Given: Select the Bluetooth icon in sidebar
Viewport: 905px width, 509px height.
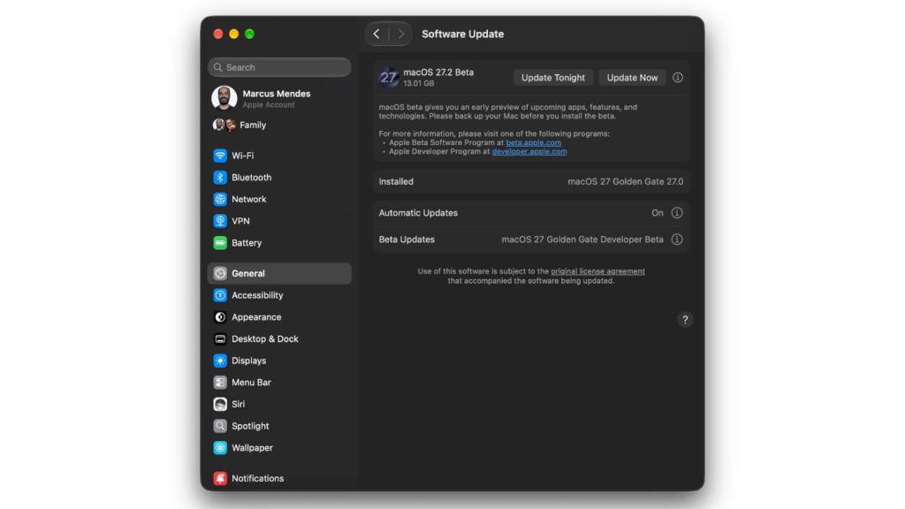Looking at the screenshot, I should pyautogui.click(x=220, y=177).
